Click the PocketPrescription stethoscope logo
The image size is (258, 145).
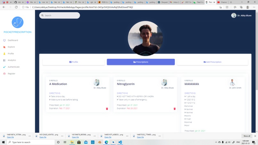coord(17,22)
